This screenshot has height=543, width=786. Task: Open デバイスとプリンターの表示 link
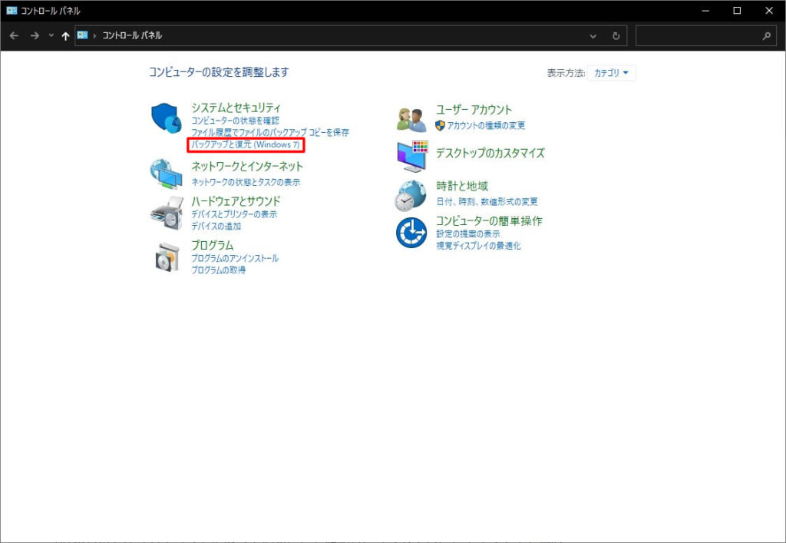234,214
